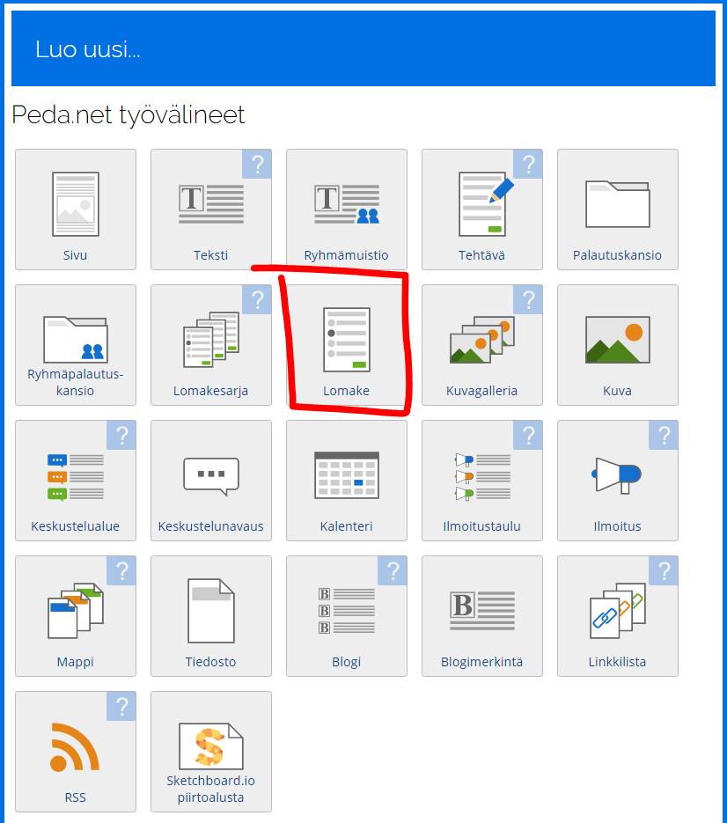This screenshot has width=727, height=823.
Task: View help for the Ilmoitus tool
Action: coord(664,436)
